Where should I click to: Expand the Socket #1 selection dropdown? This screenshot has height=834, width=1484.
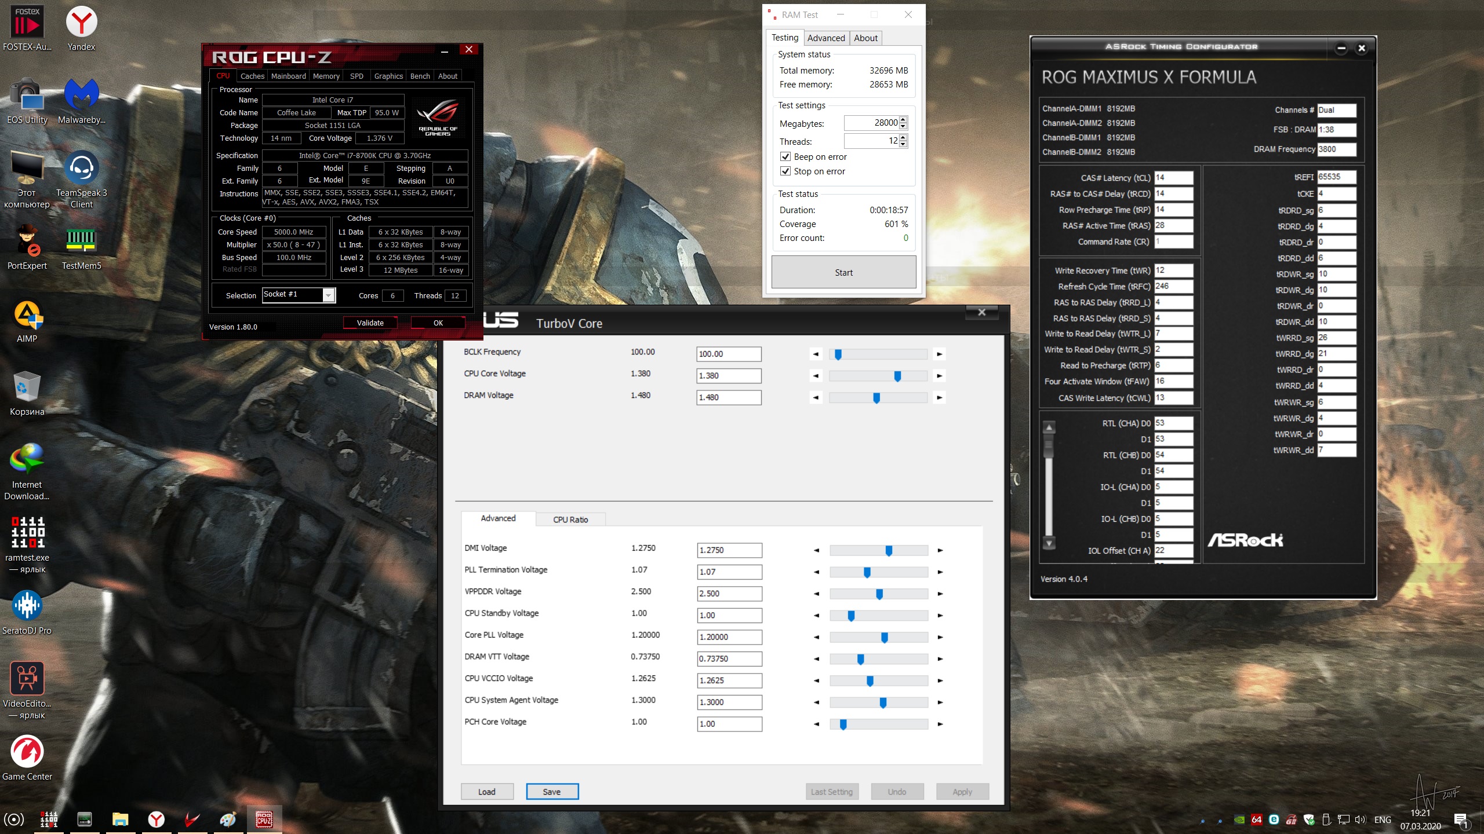[x=329, y=295]
